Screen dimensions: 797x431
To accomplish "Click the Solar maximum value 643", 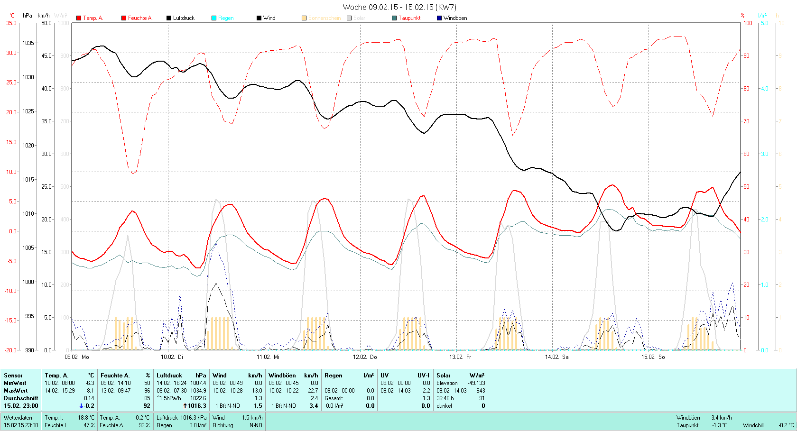I will point(481,391).
